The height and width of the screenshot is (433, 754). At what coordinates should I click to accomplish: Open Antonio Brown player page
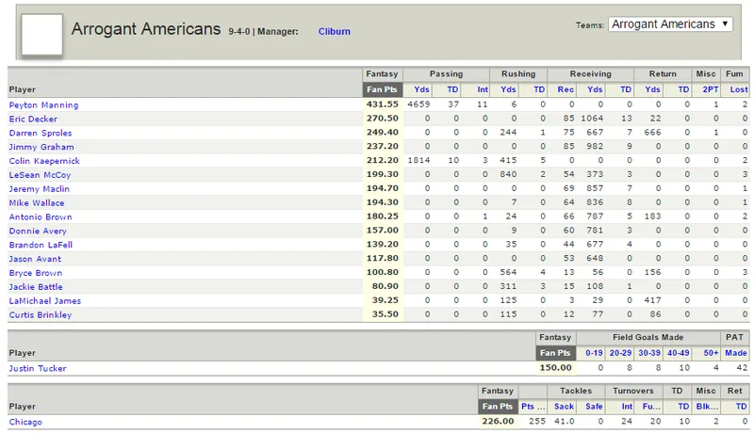click(41, 217)
